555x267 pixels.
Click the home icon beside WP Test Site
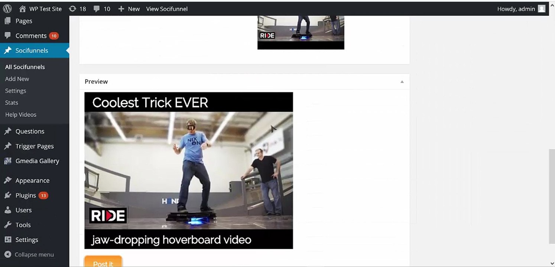(x=22, y=9)
